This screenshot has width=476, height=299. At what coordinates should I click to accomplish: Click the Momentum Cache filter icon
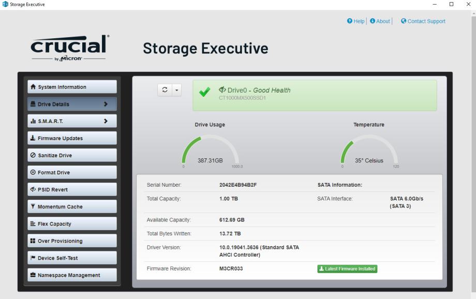(33, 206)
